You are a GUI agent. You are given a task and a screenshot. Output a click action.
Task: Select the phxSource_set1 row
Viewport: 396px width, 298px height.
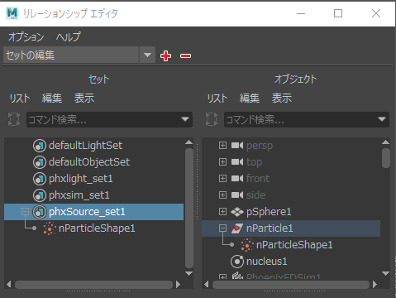tap(93, 212)
